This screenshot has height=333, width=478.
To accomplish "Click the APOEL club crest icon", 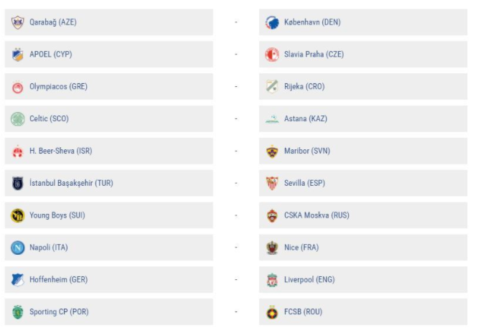I will tap(17, 55).
